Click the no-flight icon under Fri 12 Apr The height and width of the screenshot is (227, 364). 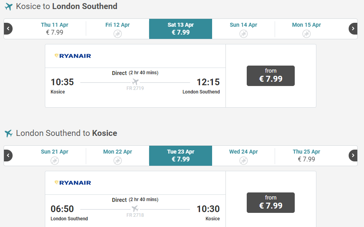[118, 34]
